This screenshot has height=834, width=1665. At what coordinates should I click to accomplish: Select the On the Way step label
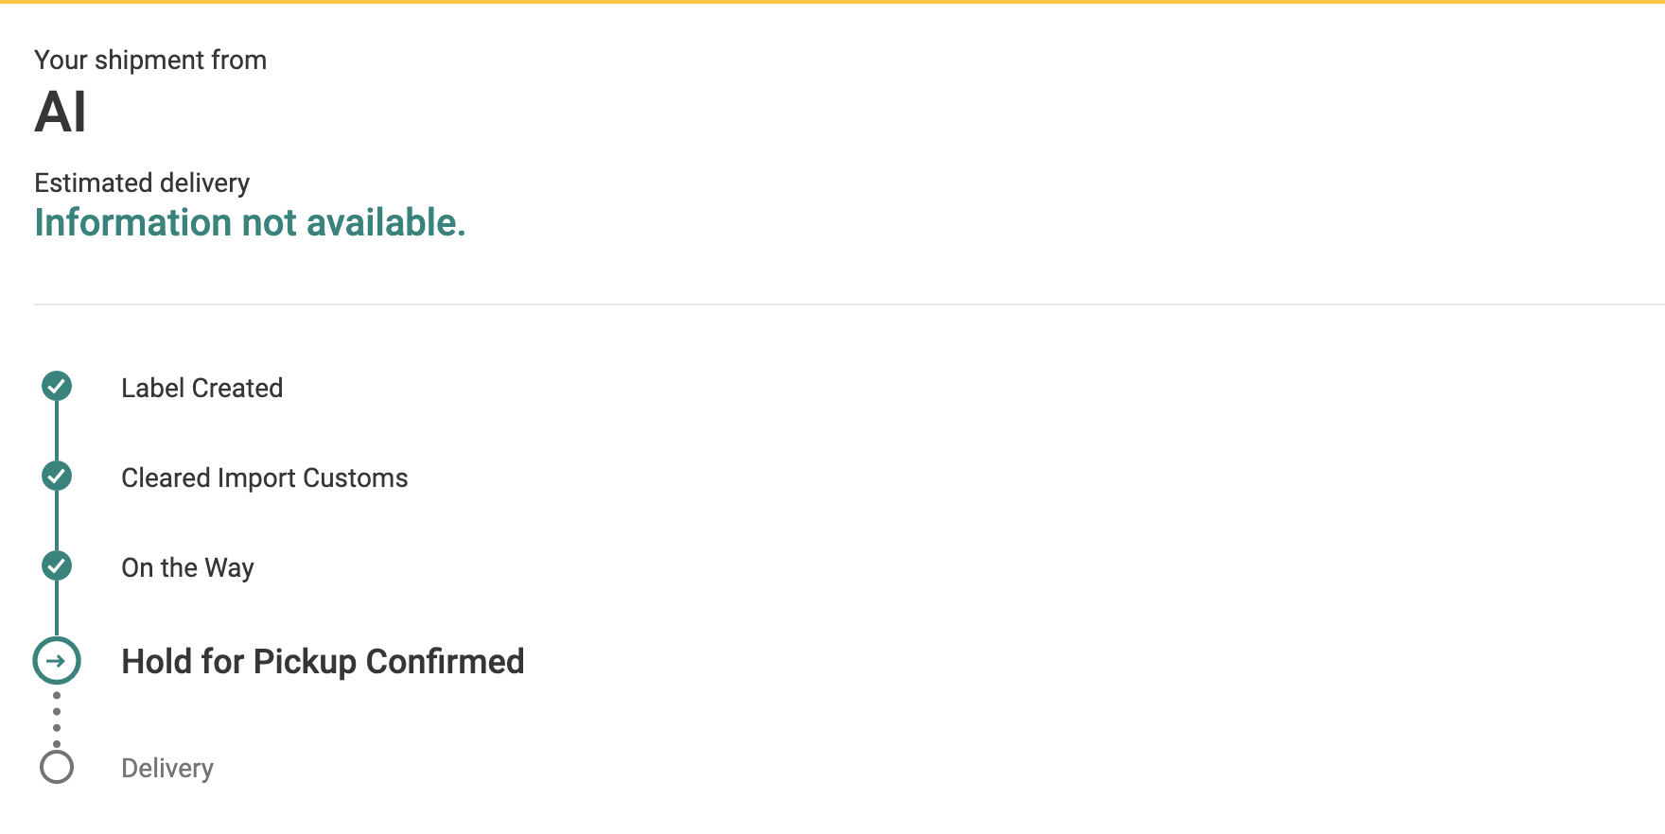pos(187,567)
